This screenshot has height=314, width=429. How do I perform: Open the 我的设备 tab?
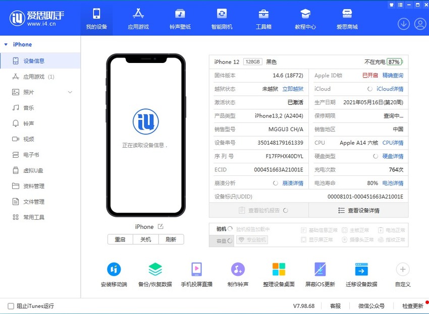tap(96, 19)
